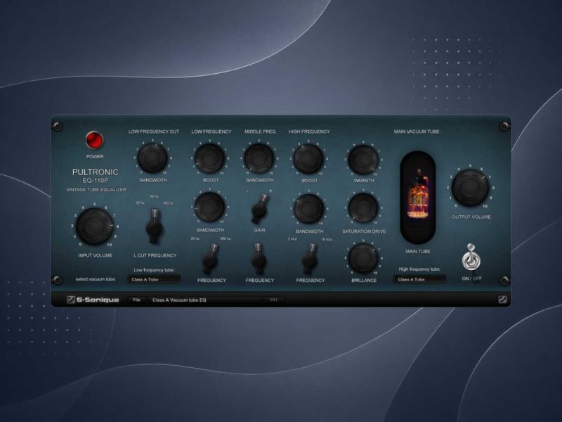Image resolution: width=562 pixels, height=422 pixels.
Task: Open the Low frequency tube dropdown
Action: pyautogui.click(x=154, y=279)
